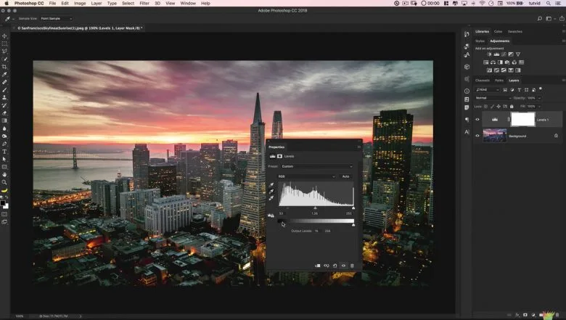This screenshot has height=320, width=566.
Task: Select the Zoom tool
Action: click(5, 182)
